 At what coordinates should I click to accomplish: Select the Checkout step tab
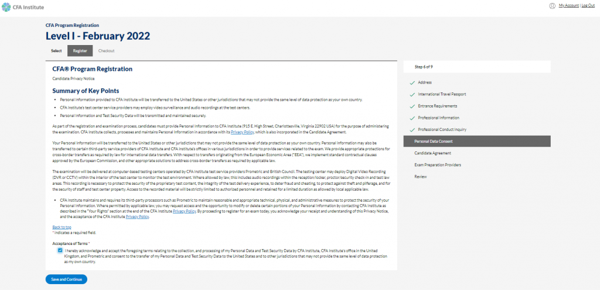tap(107, 51)
